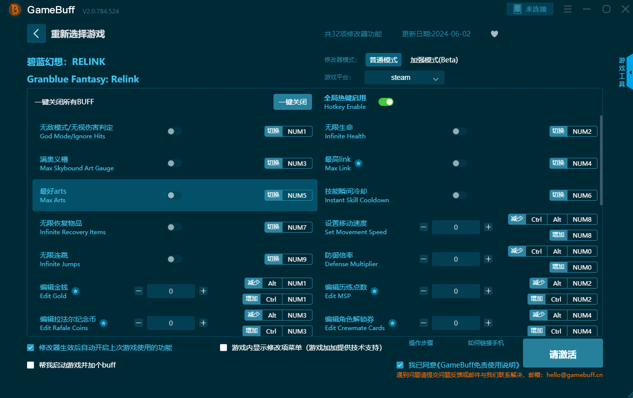Click the back arrow to reselect game
Image resolution: width=633 pixels, height=398 pixels.
pyautogui.click(x=36, y=33)
